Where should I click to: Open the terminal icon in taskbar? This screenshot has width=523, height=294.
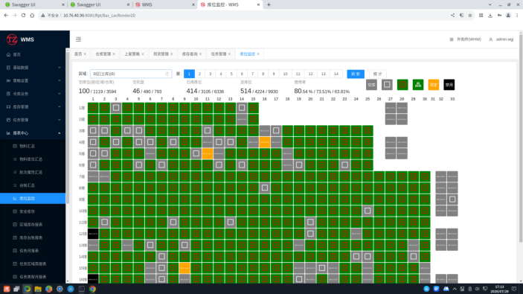click(x=81, y=289)
